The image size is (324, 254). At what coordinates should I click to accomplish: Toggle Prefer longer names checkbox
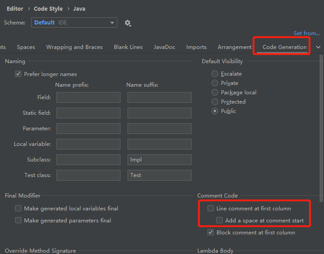click(18, 74)
